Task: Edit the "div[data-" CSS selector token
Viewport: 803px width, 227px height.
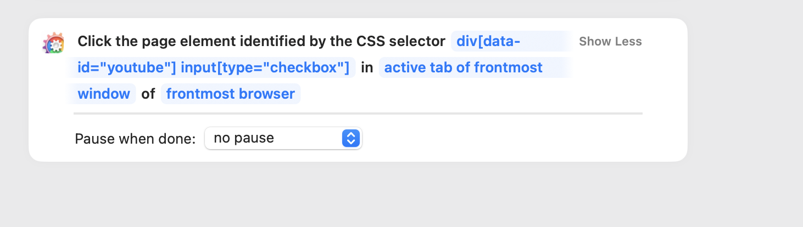Action: click(x=488, y=41)
